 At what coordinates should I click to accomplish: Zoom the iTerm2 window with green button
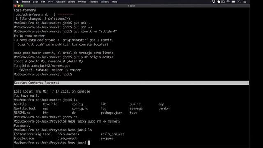click(x=22, y=6)
